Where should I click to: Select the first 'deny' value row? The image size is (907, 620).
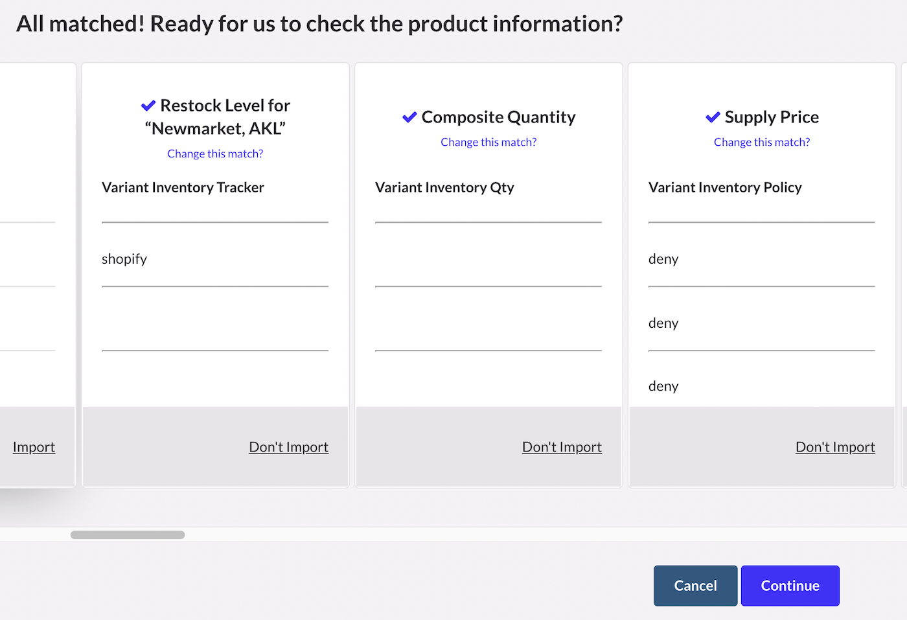[x=663, y=259]
